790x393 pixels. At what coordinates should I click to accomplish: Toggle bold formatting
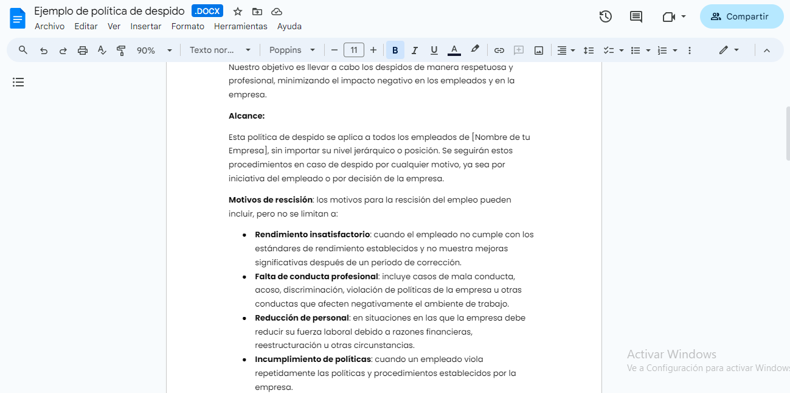pos(395,50)
